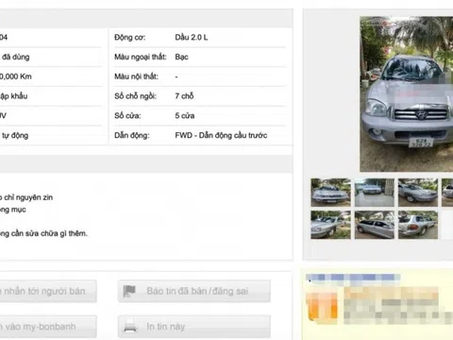Click the 'Dầu 2.0 L' engine value

click(x=192, y=37)
